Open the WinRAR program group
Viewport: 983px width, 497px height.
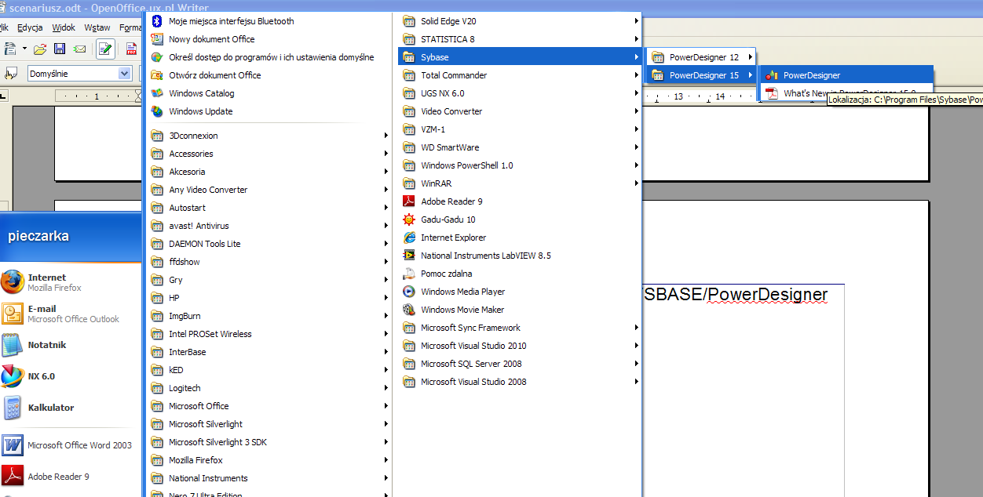pos(519,183)
